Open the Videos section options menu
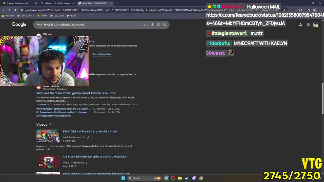 [x=50, y=125]
